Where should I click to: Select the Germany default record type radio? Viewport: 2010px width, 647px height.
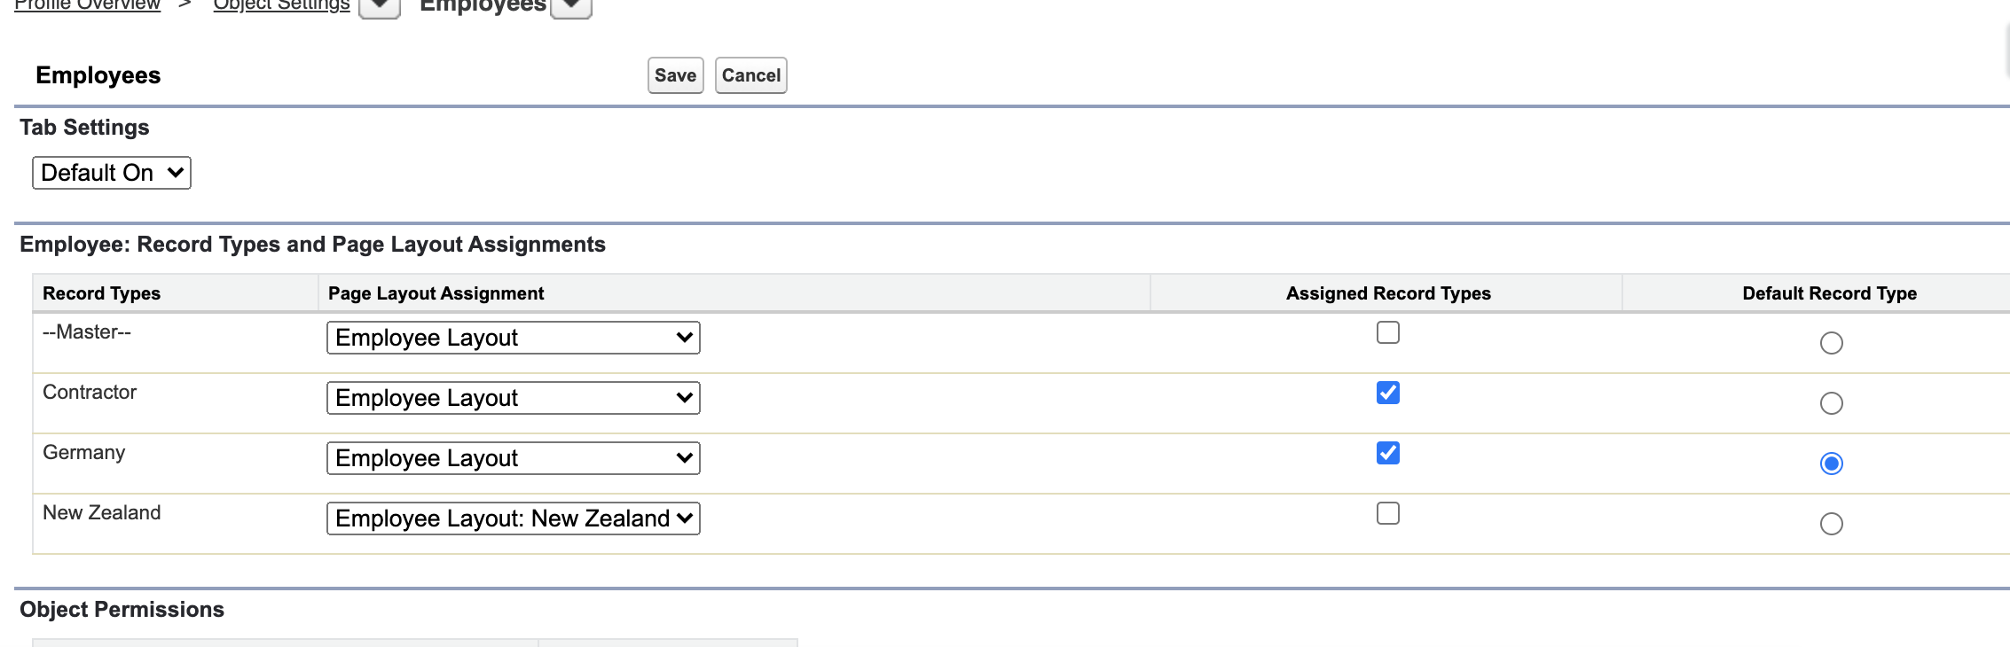click(1831, 464)
